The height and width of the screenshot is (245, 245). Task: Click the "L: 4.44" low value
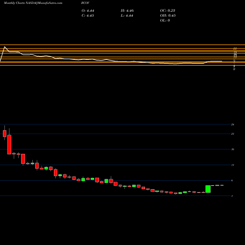[127, 16]
